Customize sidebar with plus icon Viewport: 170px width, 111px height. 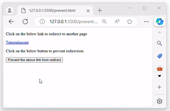(159, 87)
